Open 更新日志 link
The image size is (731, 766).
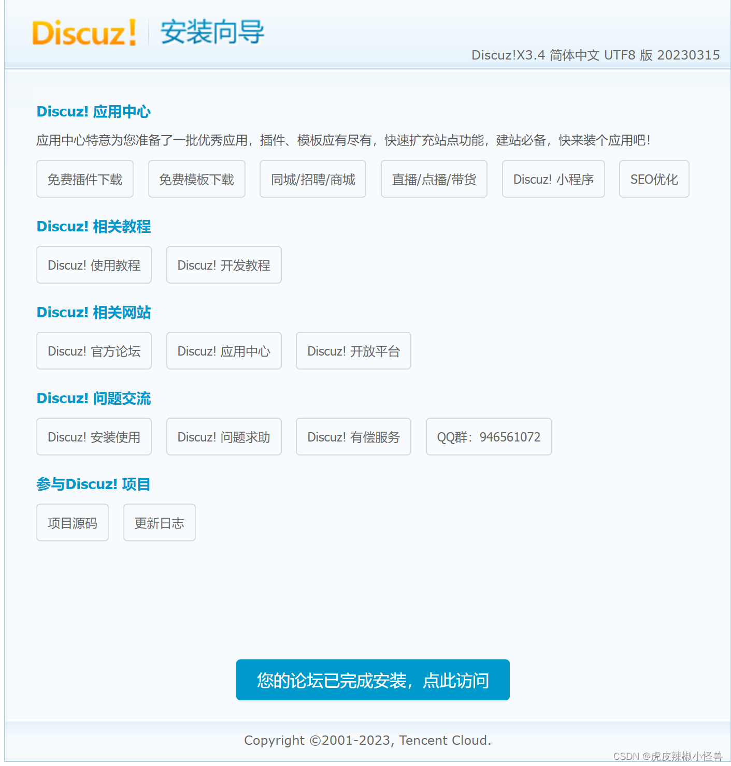[160, 523]
